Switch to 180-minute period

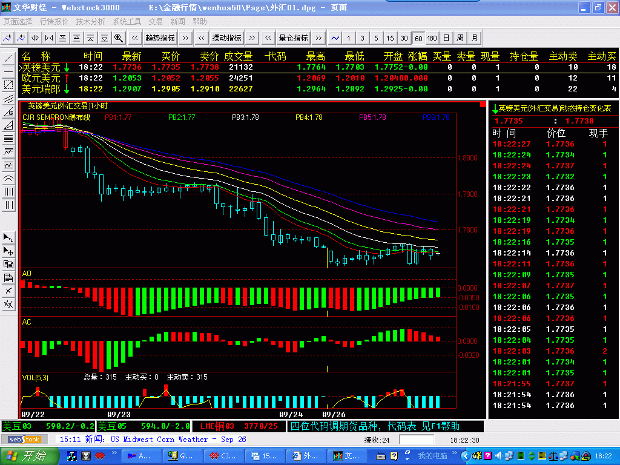click(432, 38)
